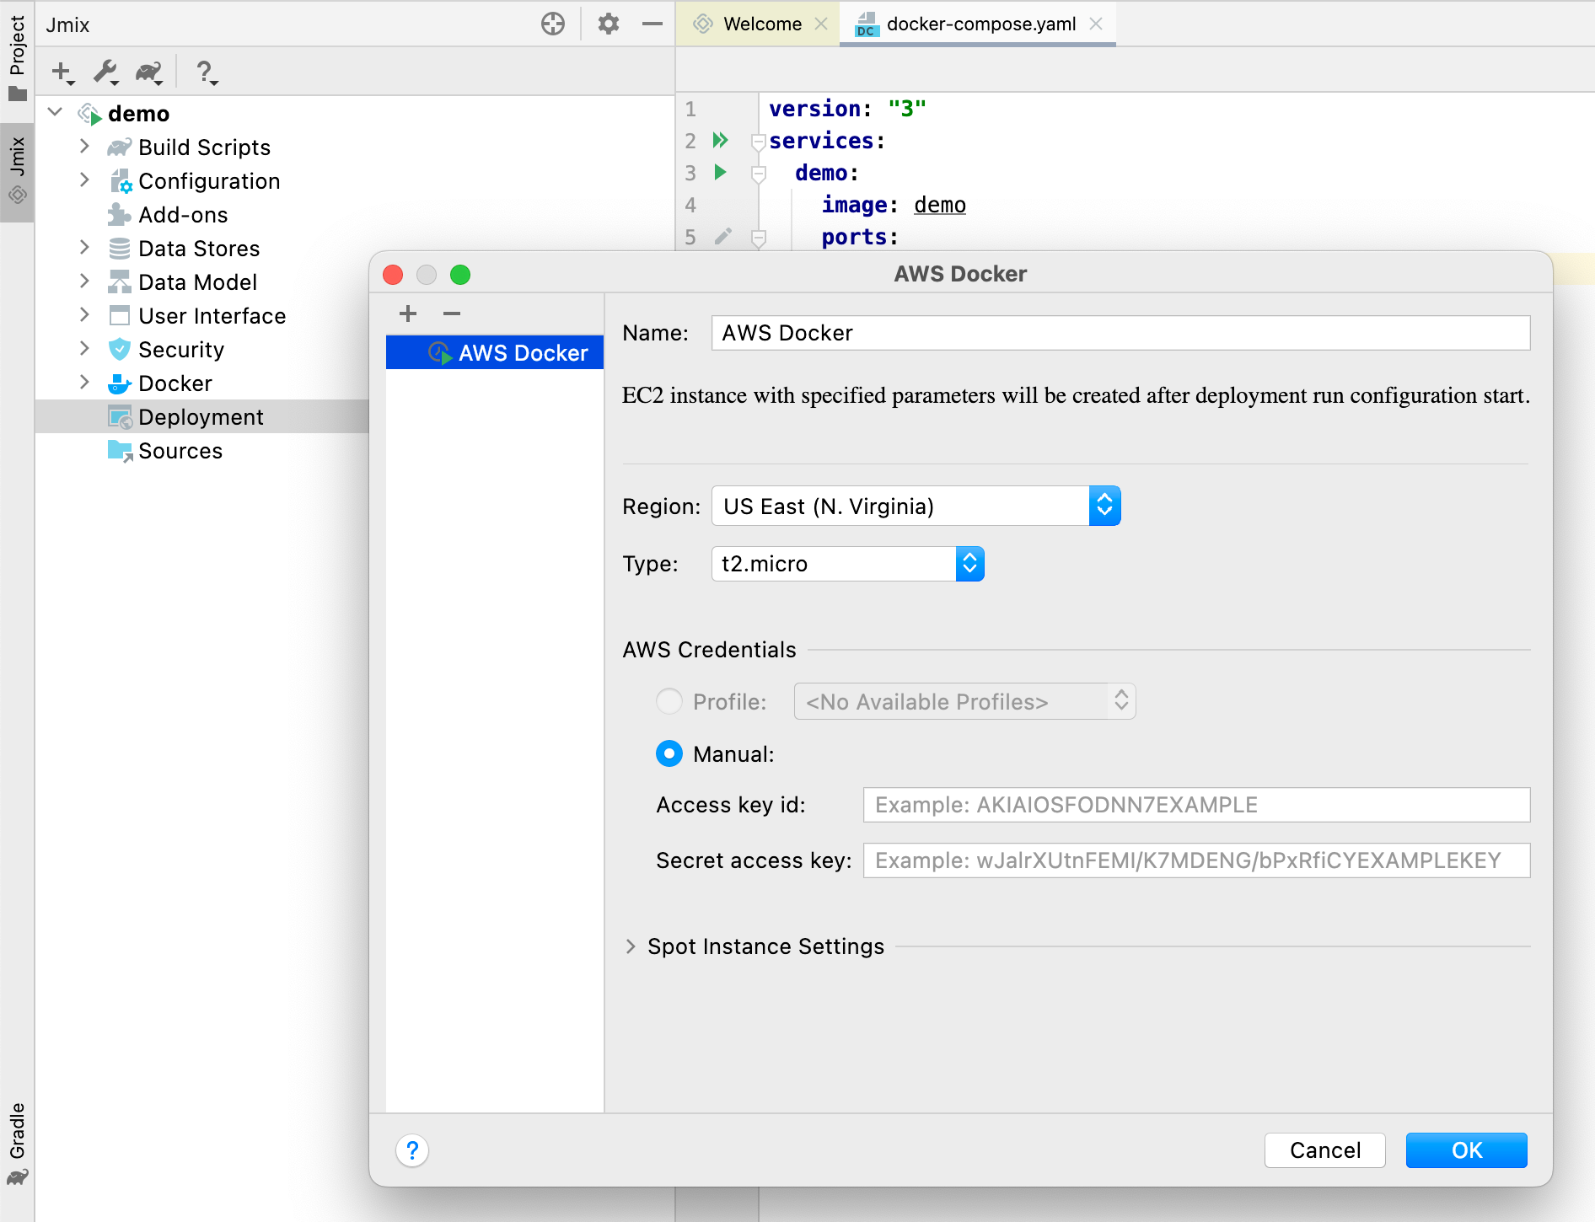Screen dimensions: 1595x1222
Task: Select the Manual credentials radio button
Action: [669, 753]
